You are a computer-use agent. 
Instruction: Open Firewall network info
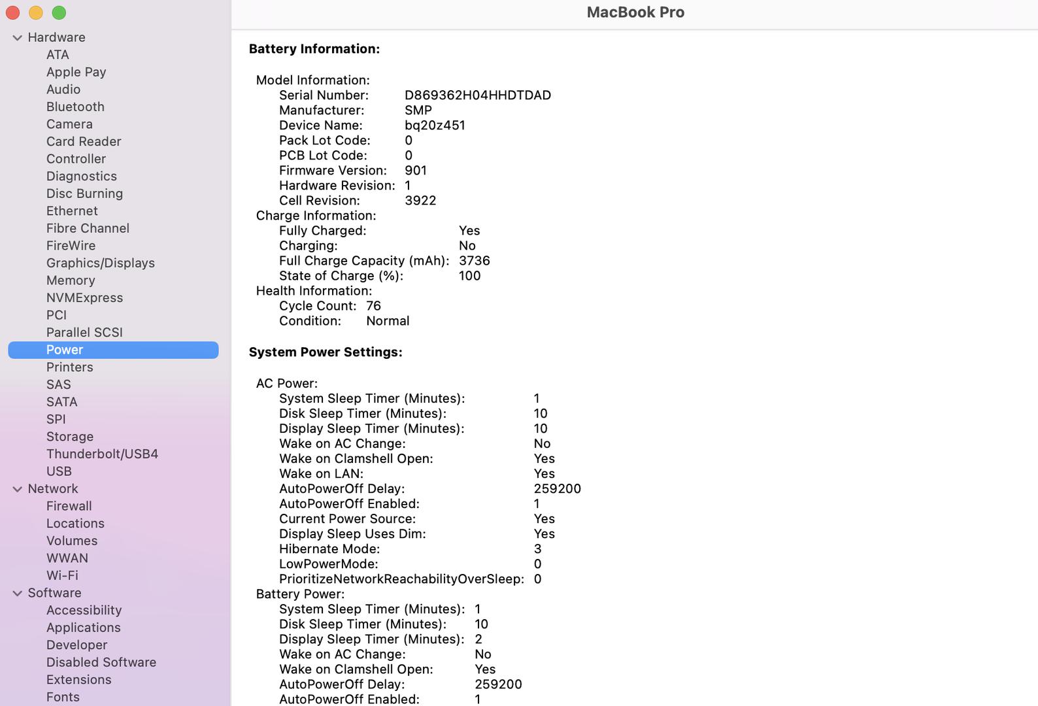click(x=69, y=506)
